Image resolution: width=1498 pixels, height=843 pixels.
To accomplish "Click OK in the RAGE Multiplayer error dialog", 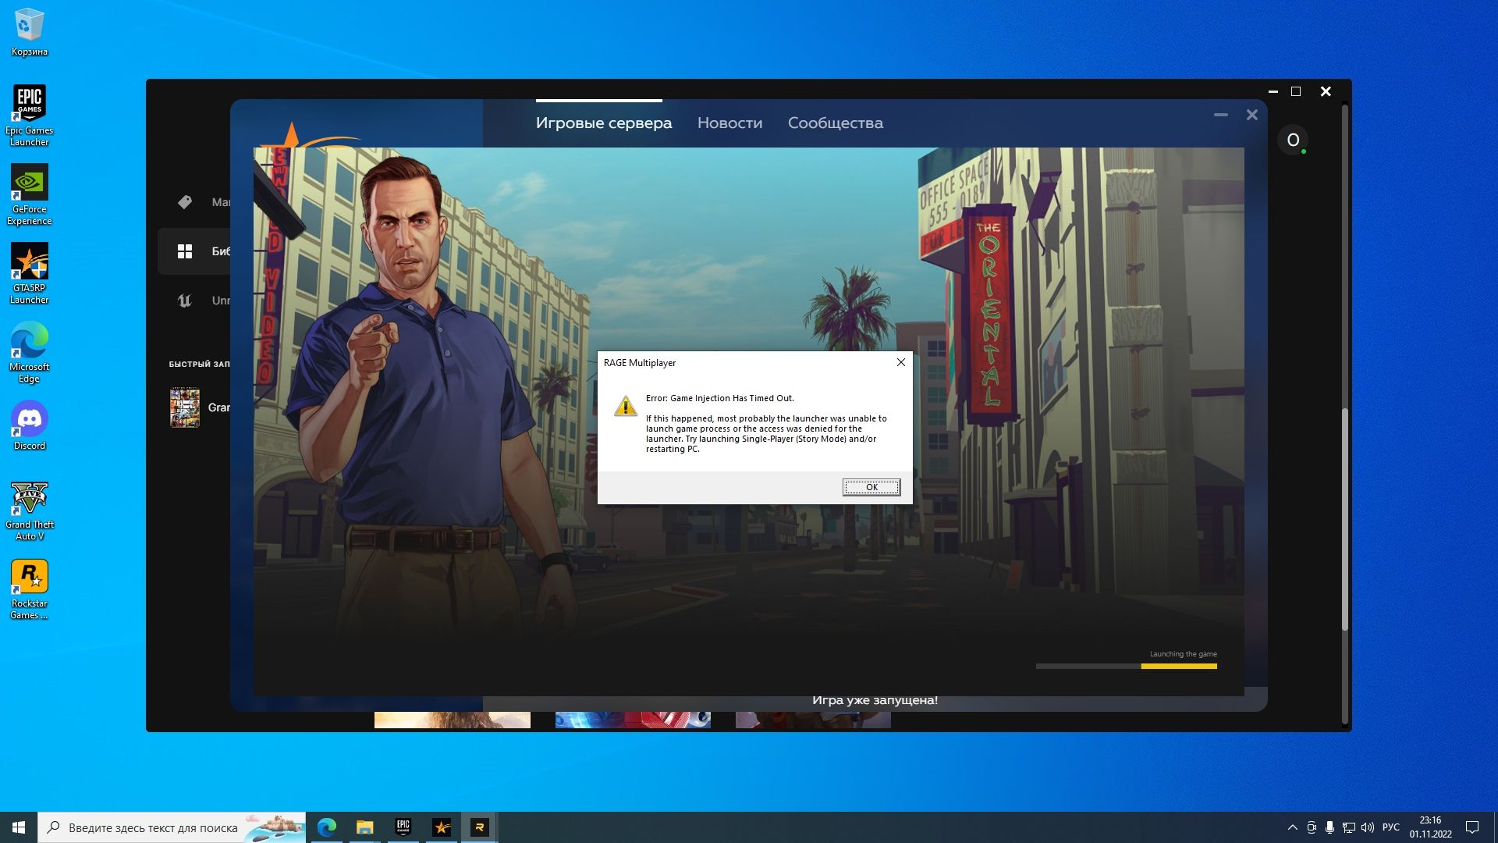I will 871,487.
